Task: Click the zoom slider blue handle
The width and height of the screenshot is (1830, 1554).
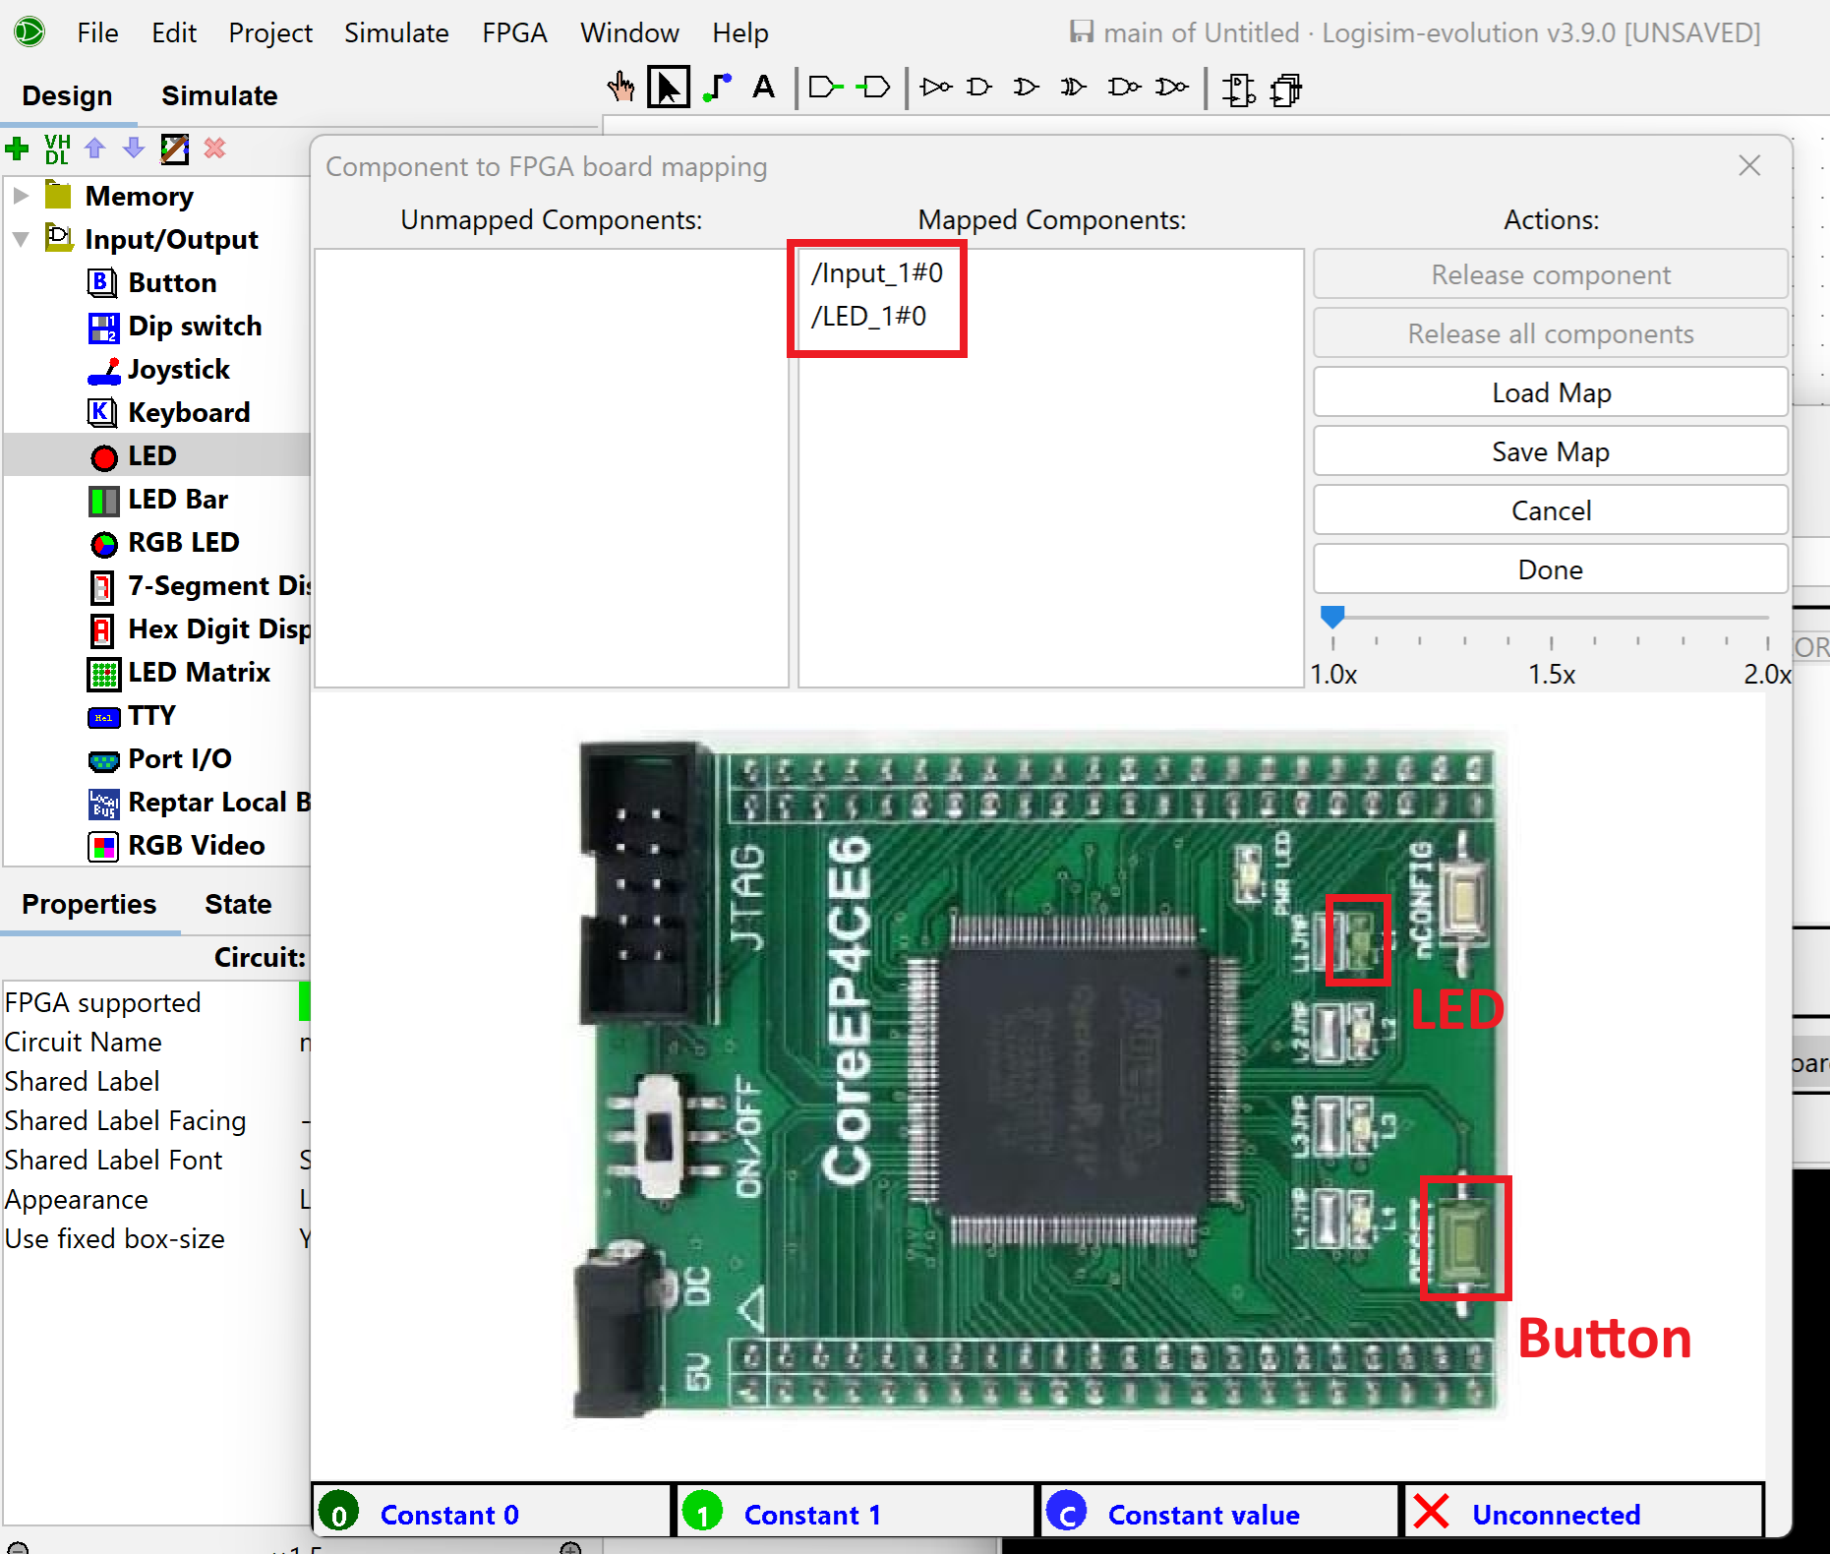Action: 1332,617
